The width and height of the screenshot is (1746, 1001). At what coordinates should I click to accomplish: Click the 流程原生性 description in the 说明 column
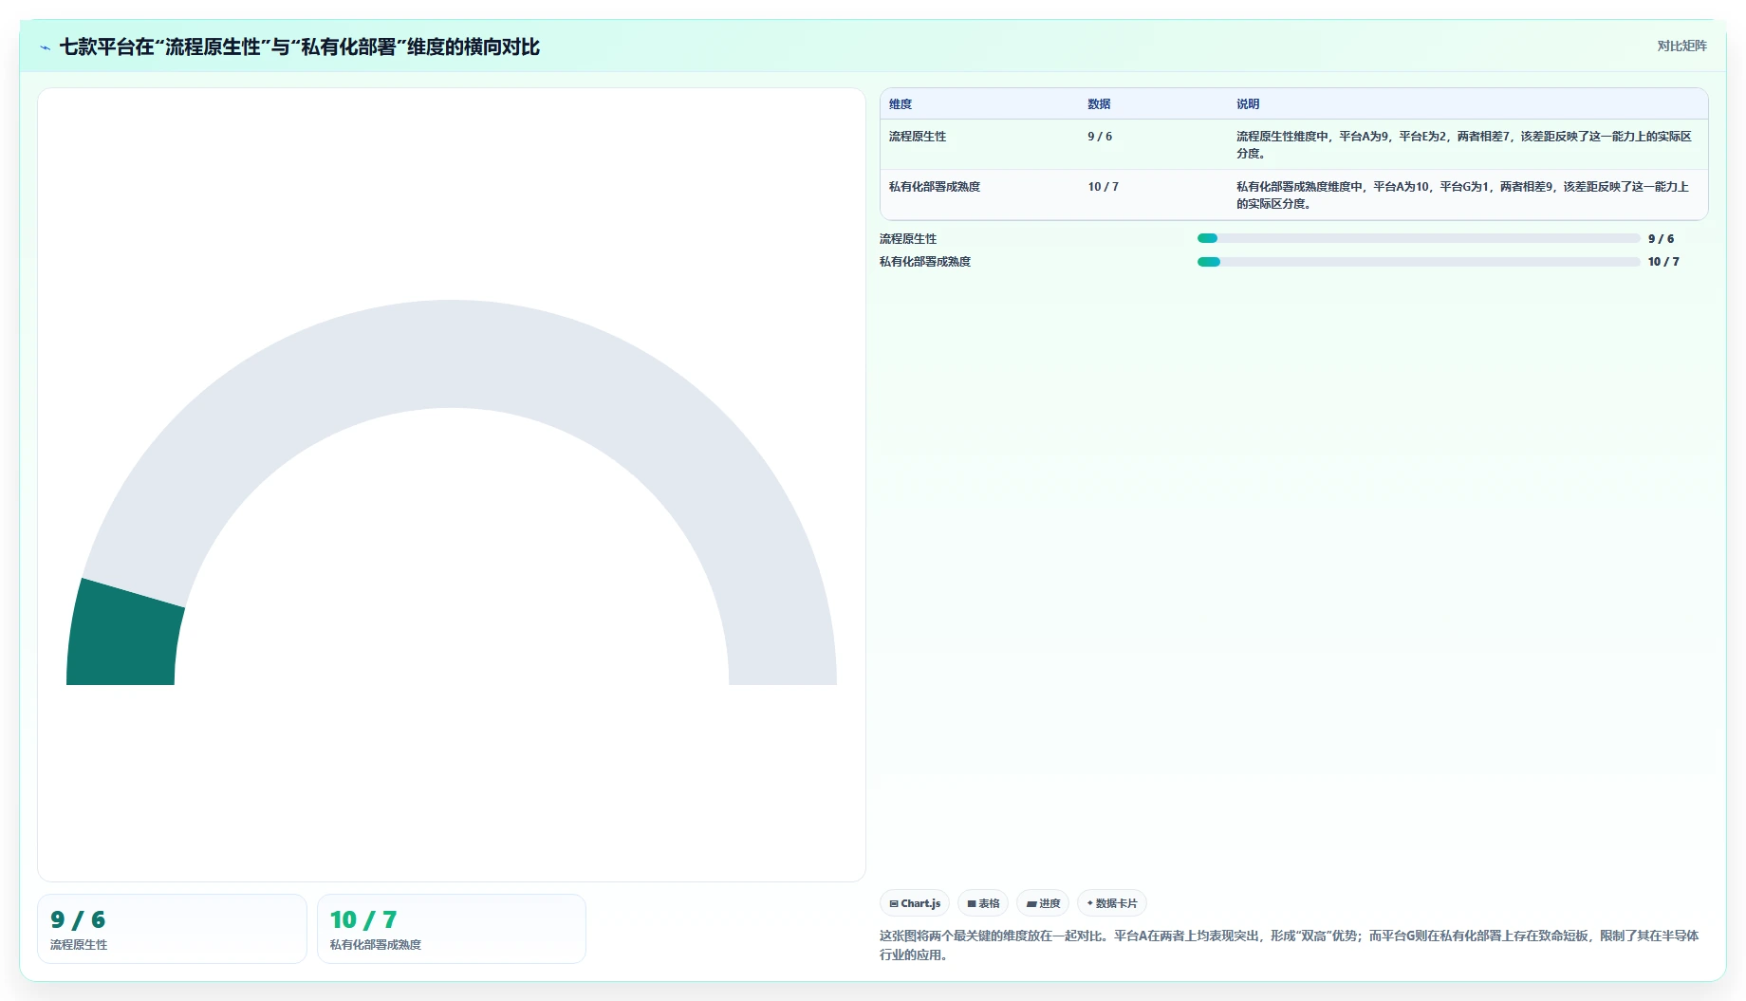(1464, 144)
